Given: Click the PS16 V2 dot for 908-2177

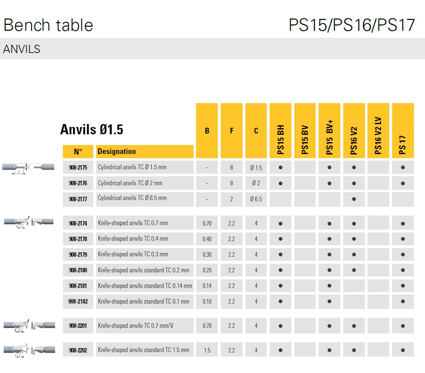Looking at the screenshot, I should (x=354, y=199).
